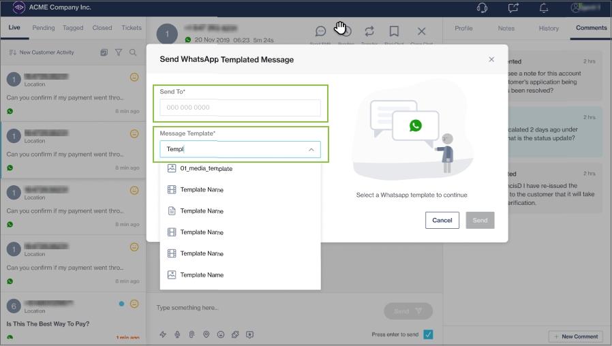The image size is (612, 346).
Task: Open the conversation filter funnel icon
Action: pos(119,52)
